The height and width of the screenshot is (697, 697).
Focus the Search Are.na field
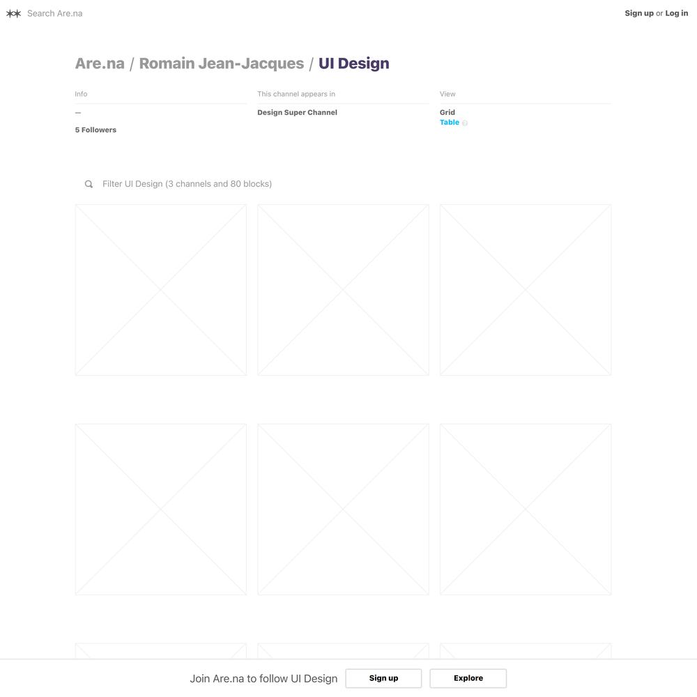54,13
